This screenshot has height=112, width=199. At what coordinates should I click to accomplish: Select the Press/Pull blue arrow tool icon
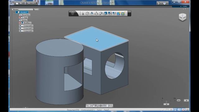click(x=92, y=13)
